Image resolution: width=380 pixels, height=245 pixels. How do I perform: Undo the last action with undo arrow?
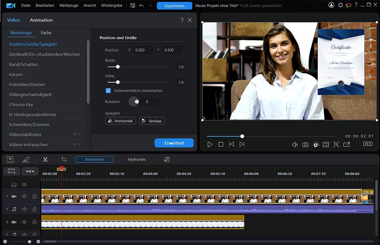pyautogui.click(x=142, y=6)
